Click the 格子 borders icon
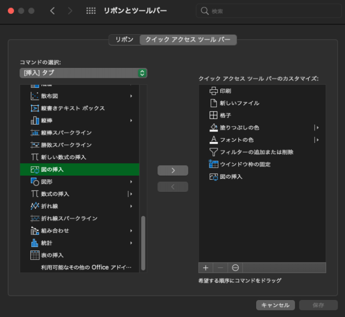This screenshot has width=345, height=317. [x=213, y=115]
